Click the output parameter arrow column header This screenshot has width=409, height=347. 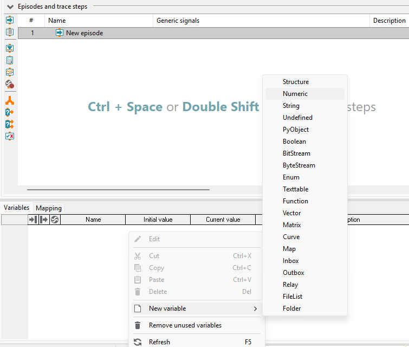(44, 220)
